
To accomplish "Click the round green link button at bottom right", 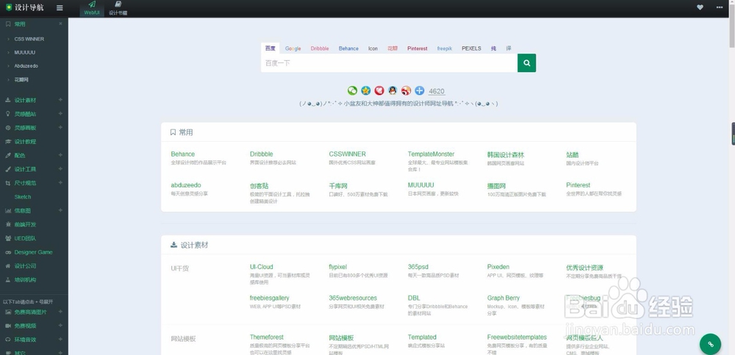I will (x=711, y=344).
